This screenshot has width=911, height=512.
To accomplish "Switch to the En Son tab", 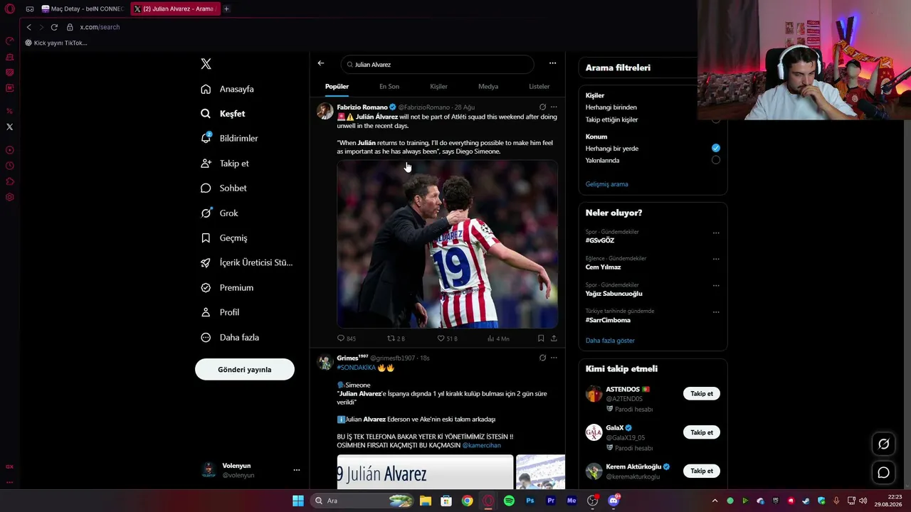I will [389, 87].
